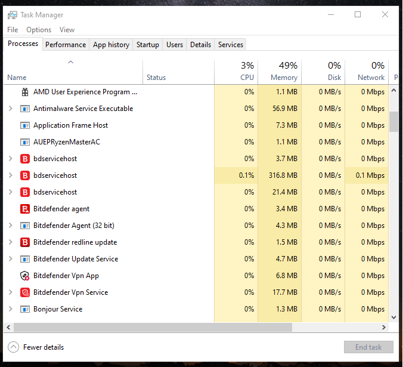This screenshot has width=403, height=367.
Task: Sort processes by Network column
Action: pyautogui.click(x=367, y=72)
